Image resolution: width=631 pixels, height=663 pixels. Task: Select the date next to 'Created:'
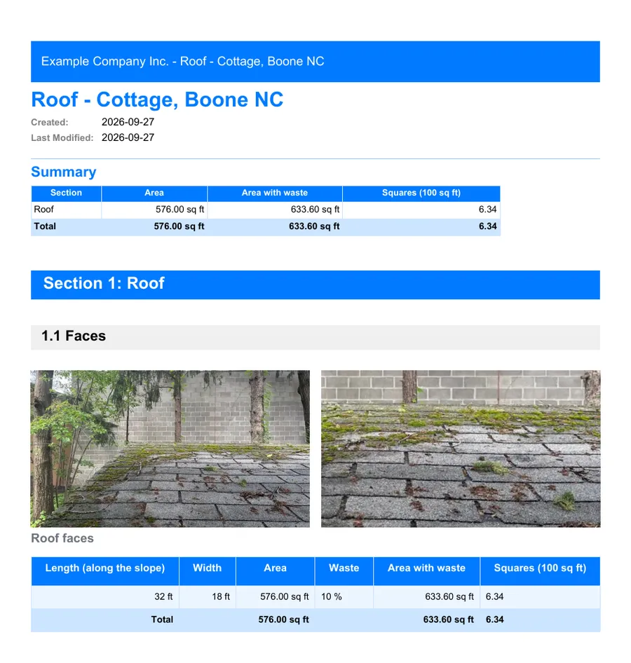(128, 122)
